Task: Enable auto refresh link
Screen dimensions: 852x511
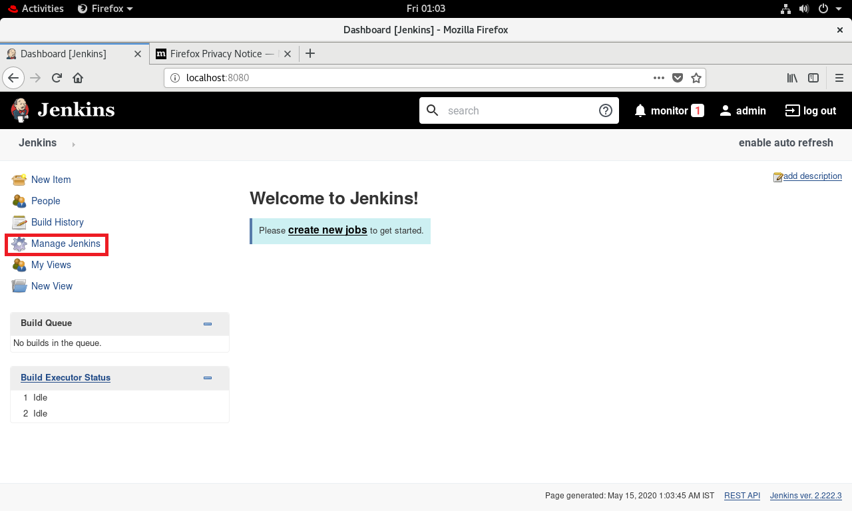Action: click(x=786, y=143)
